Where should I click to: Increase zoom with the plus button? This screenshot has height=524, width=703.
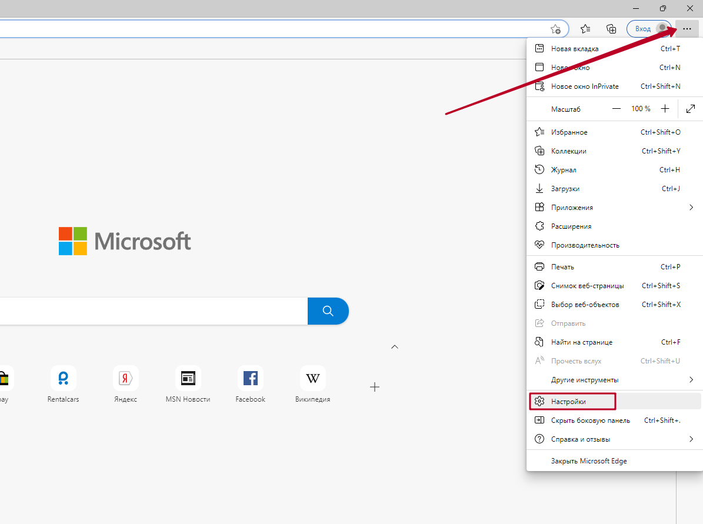(x=665, y=108)
